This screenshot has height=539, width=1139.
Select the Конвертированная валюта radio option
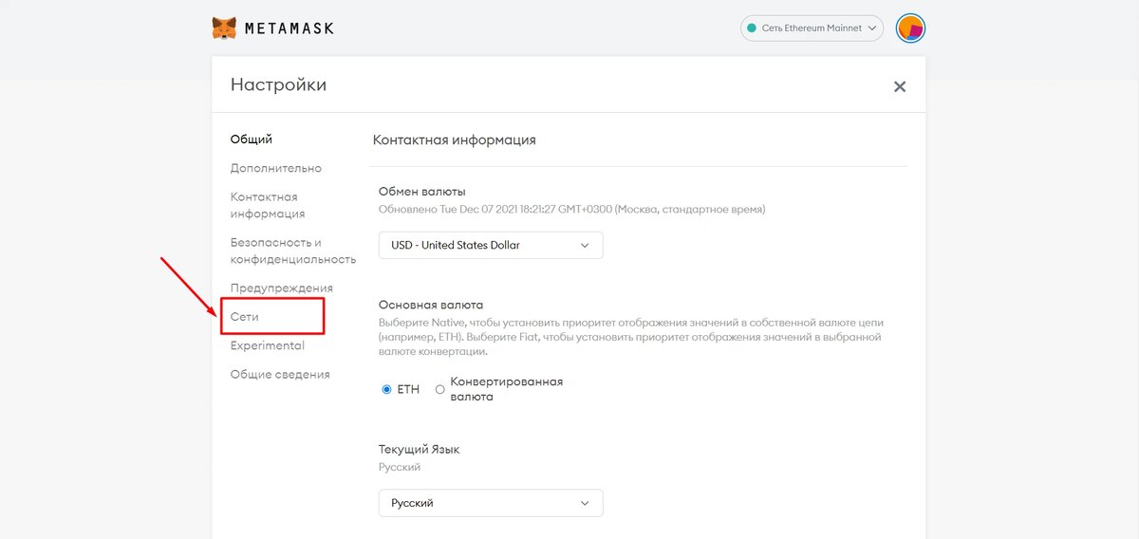pos(439,389)
